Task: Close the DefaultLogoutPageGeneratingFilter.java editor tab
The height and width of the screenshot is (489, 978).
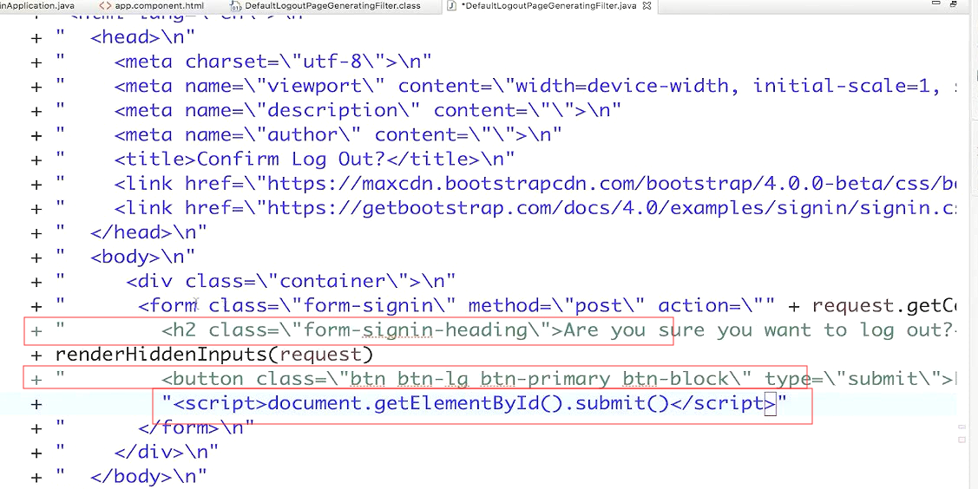Action: pos(647,5)
